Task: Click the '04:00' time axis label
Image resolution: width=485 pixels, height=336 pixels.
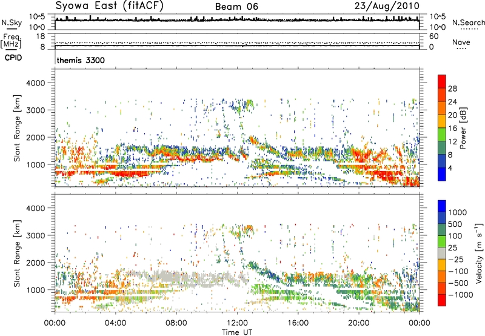Action: coord(115,323)
